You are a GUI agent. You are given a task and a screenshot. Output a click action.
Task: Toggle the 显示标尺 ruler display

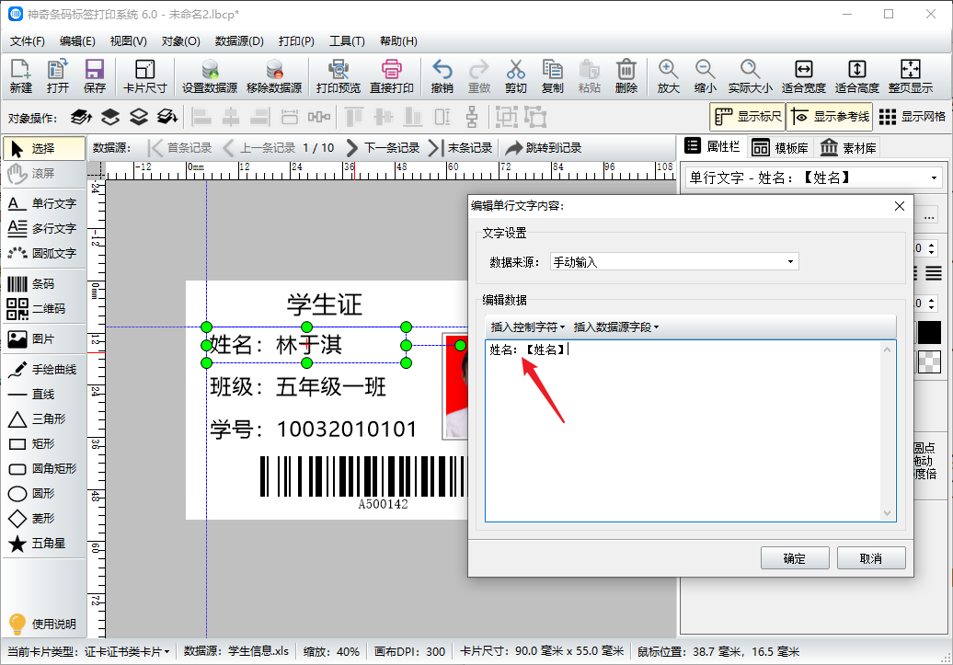point(747,117)
